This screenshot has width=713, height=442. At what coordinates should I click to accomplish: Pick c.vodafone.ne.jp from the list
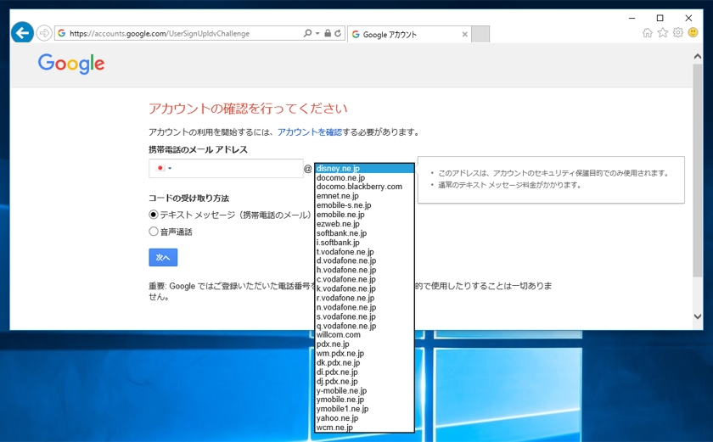[364, 279]
